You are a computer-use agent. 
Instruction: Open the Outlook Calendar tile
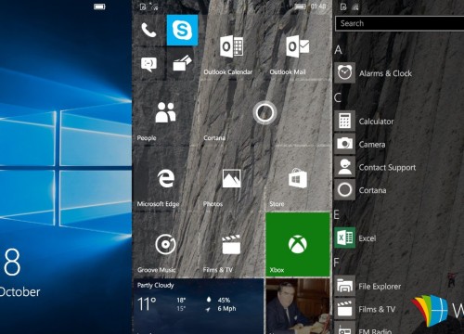pyautogui.click(x=231, y=47)
